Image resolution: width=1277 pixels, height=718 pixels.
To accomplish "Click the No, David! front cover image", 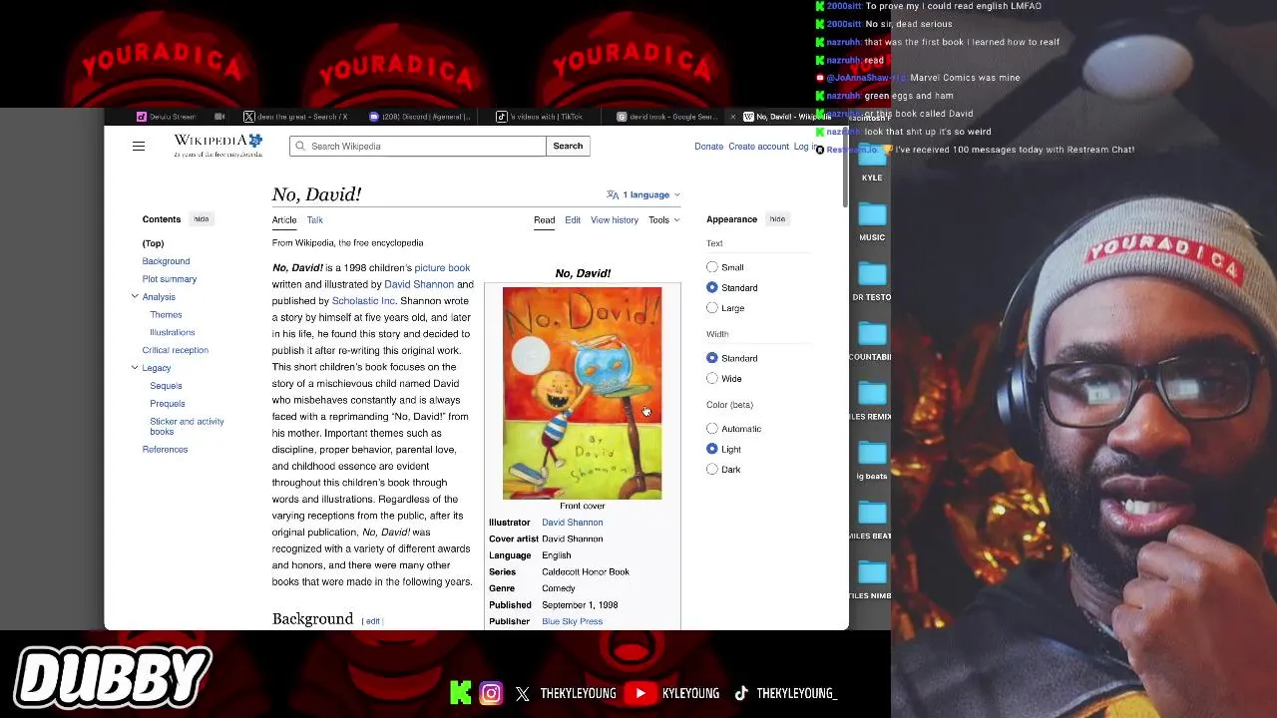I will (x=582, y=393).
